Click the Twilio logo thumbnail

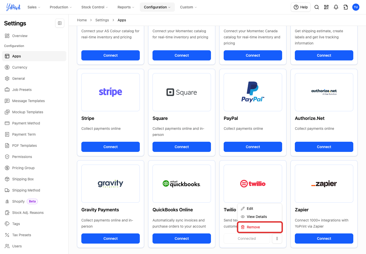pyautogui.click(x=253, y=184)
